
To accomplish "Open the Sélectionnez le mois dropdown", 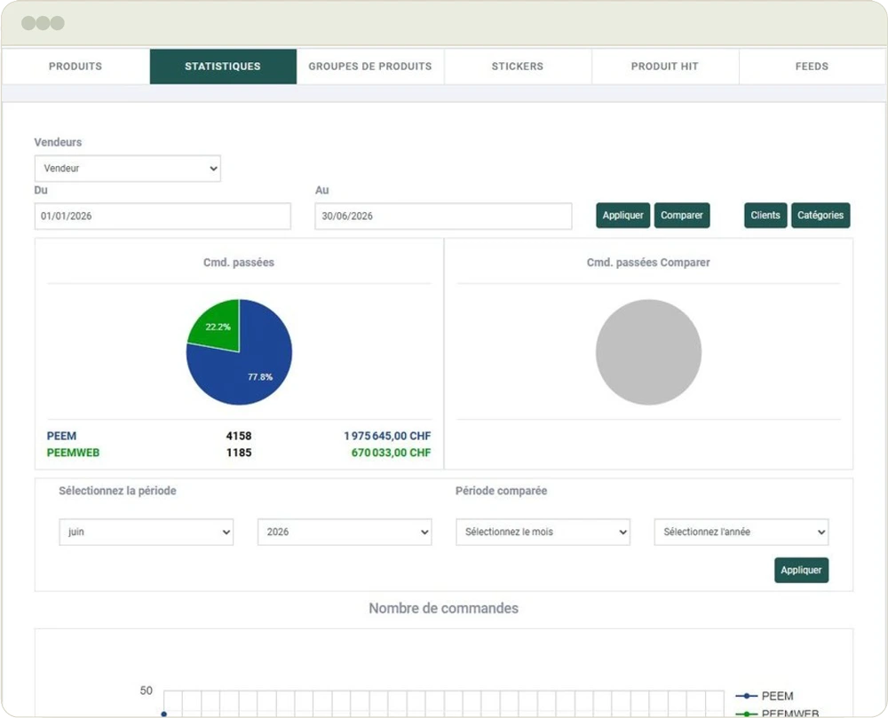I will coord(543,532).
